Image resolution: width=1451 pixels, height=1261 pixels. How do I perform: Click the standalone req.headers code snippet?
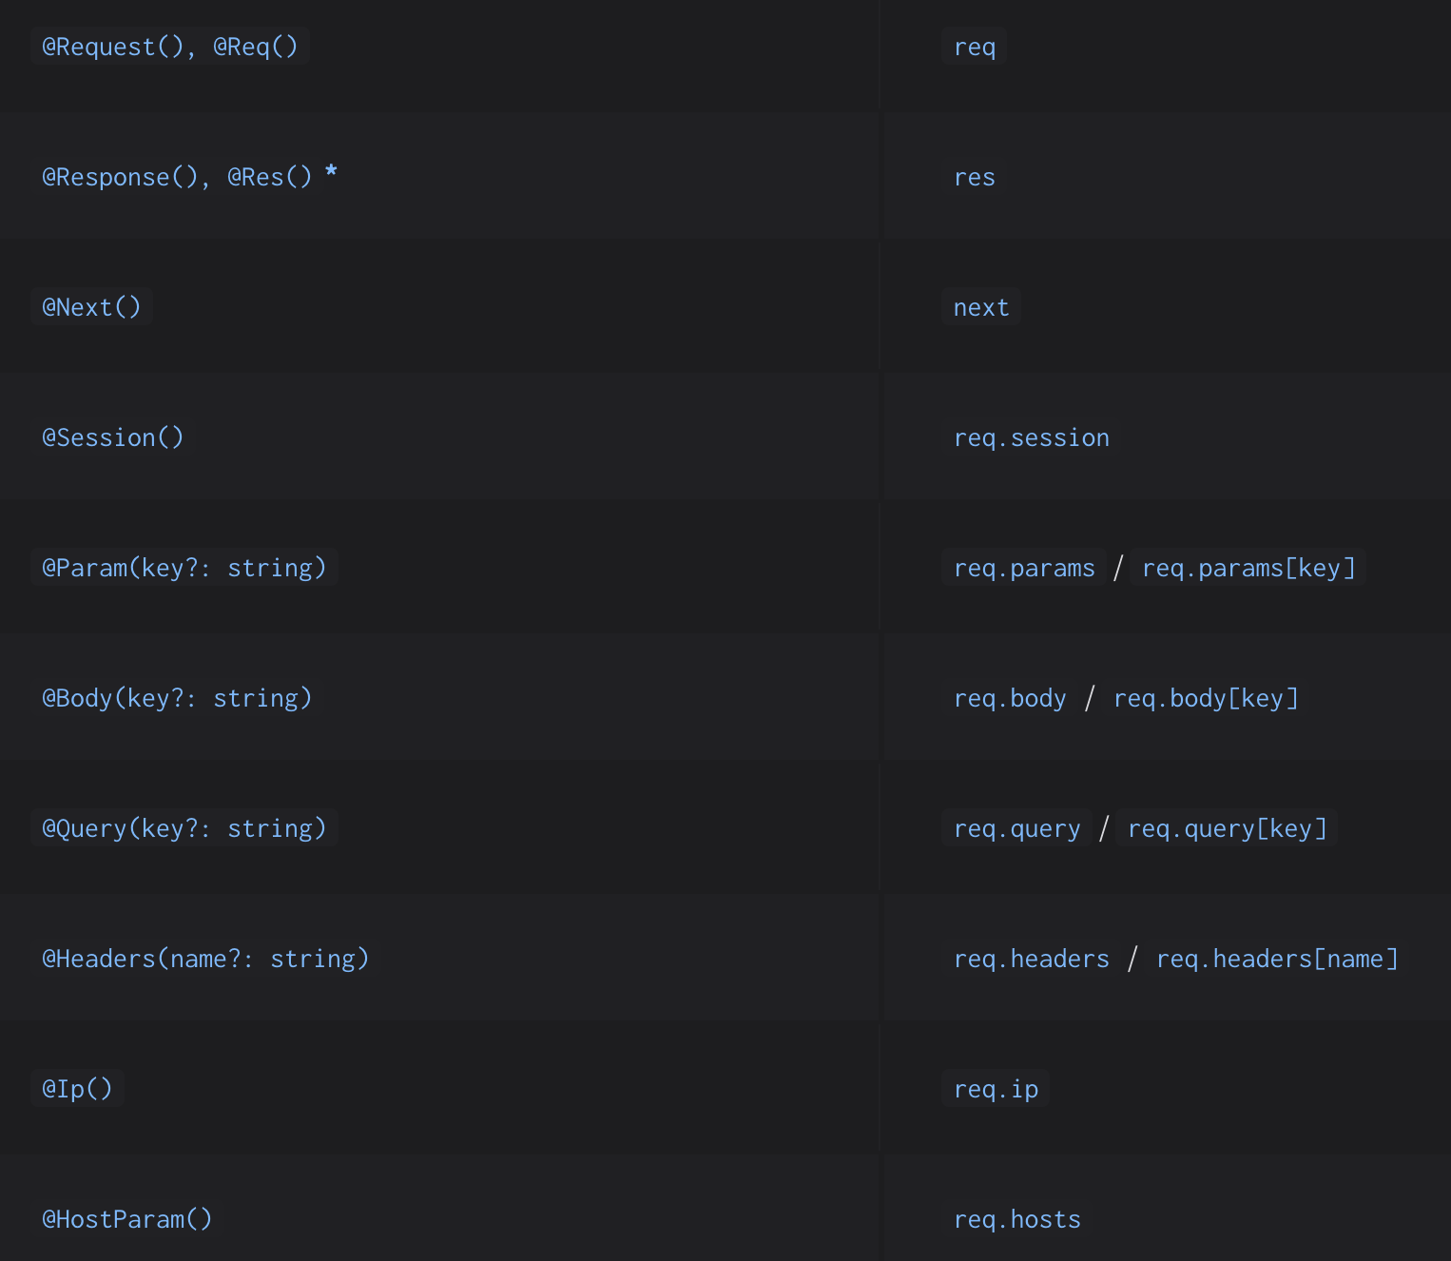[x=1031, y=959]
